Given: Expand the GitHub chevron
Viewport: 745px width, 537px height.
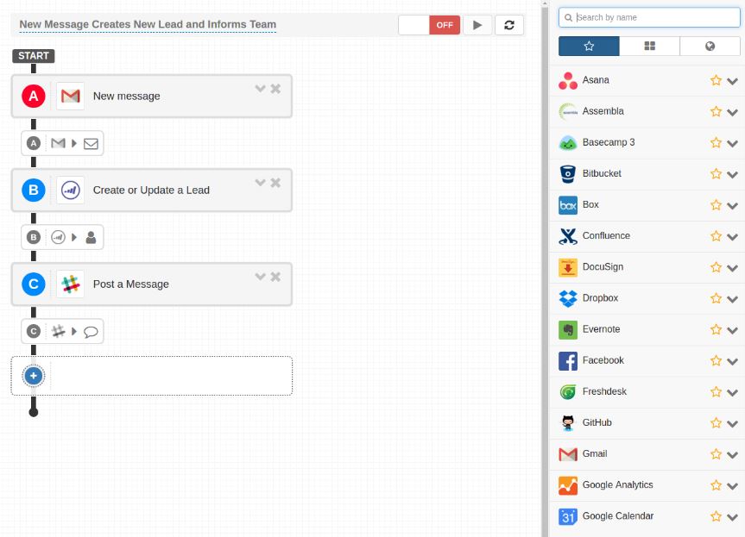Looking at the screenshot, I should [733, 423].
